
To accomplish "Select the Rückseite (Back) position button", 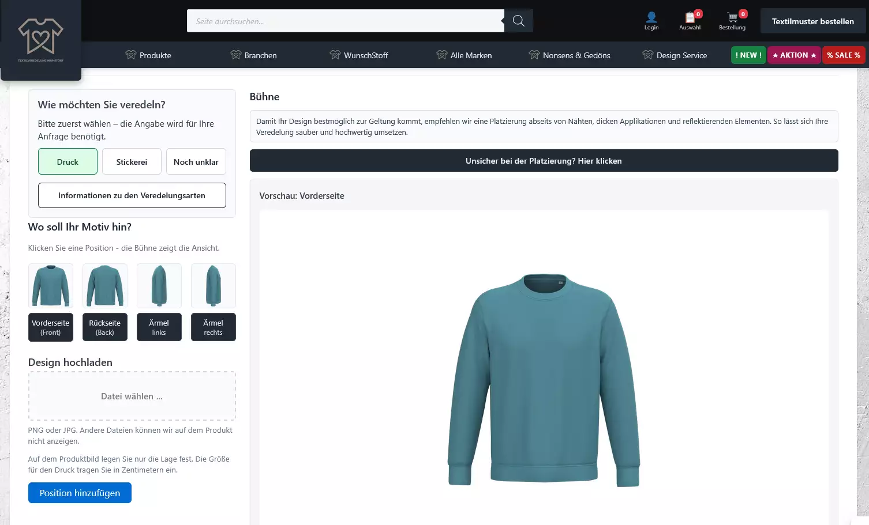I will (105, 327).
